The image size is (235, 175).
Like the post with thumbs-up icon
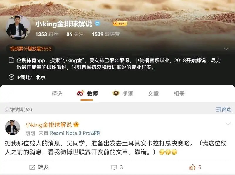[192, 167]
